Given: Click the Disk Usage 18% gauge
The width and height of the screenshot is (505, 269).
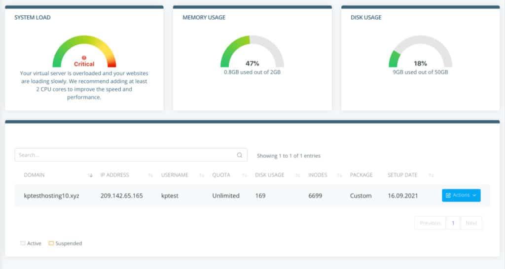Looking at the screenshot, I should pos(420,51).
